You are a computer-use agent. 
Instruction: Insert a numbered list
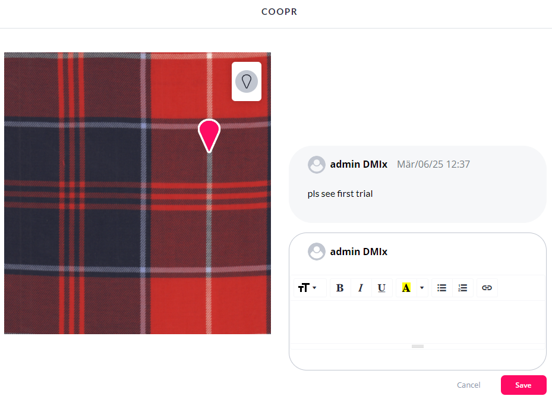(x=463, y=288)
